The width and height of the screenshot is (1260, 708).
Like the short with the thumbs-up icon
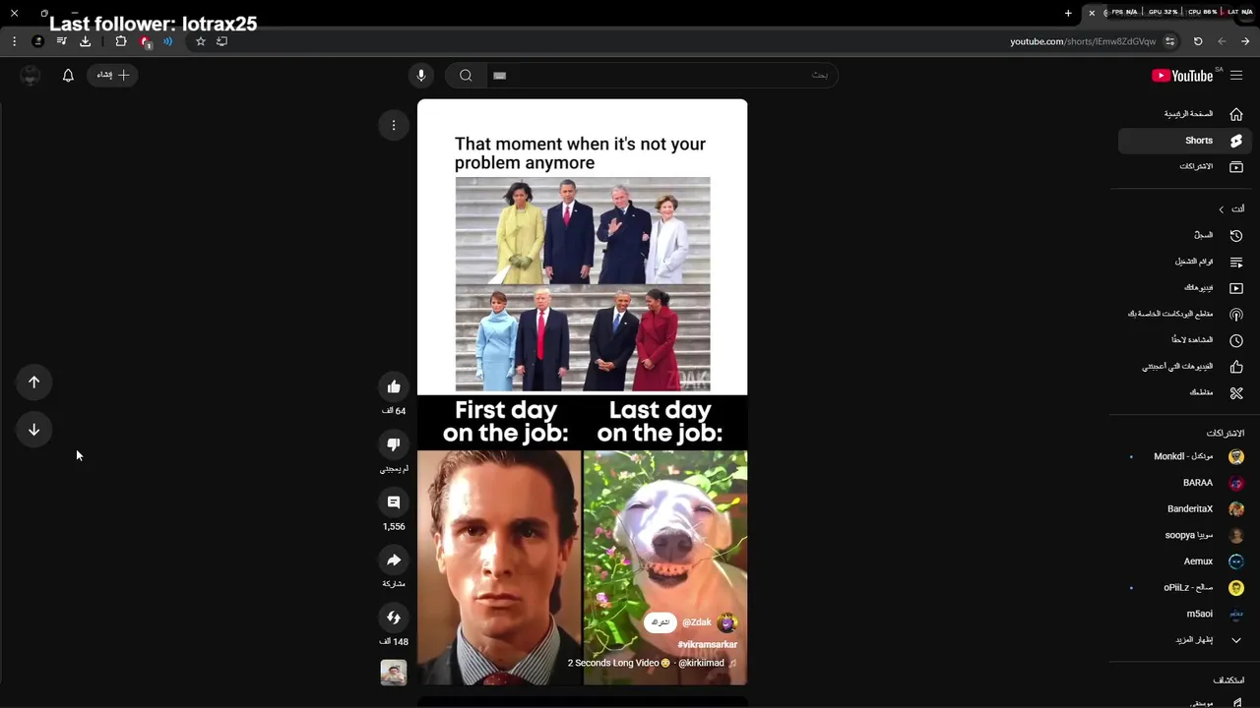pyautogui.click(x=394, y=386)
